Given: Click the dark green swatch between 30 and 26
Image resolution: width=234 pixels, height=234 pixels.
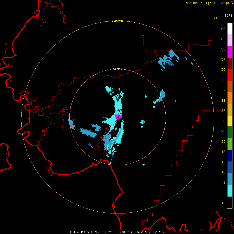Looking at the screenshot, I should (230, 132).
